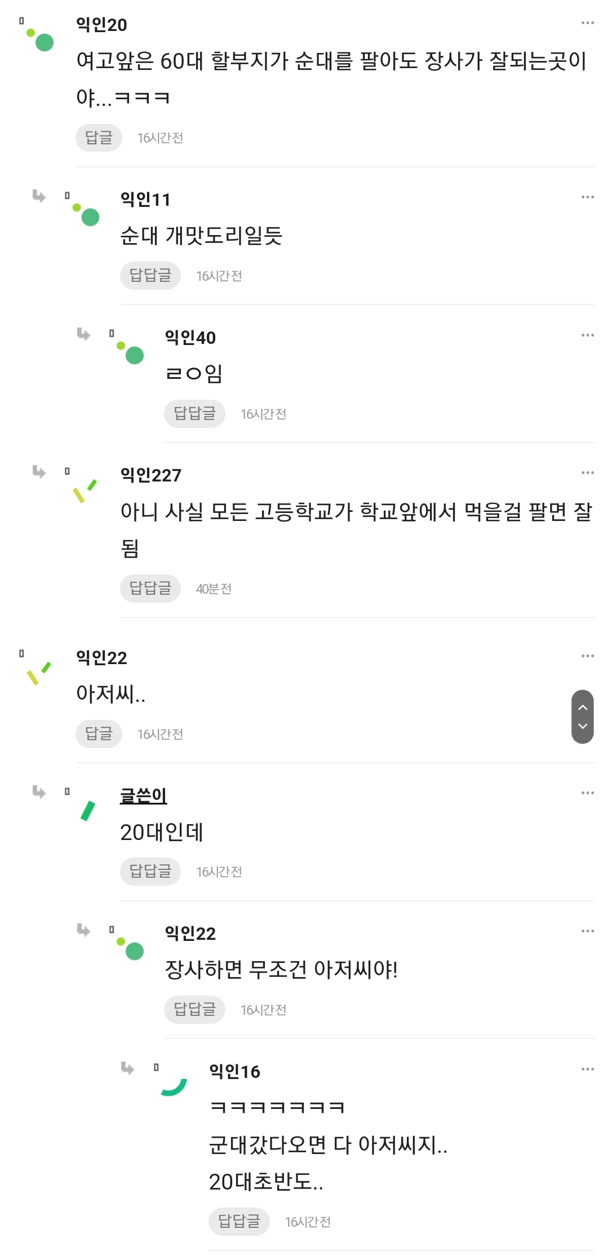The image size is (608, 1260).
Task: Open more options for 익인227's comment
Action: (587, 473)
